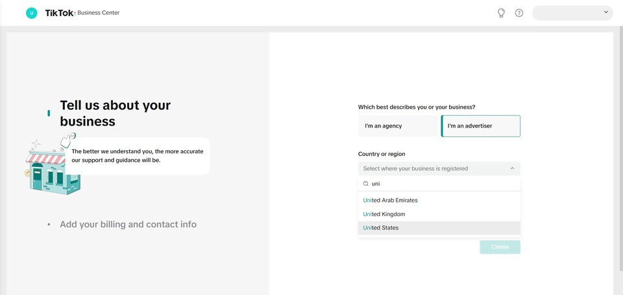Choose United Kingdom from list
Screen dimensions: 623x295
coord(384,214)
